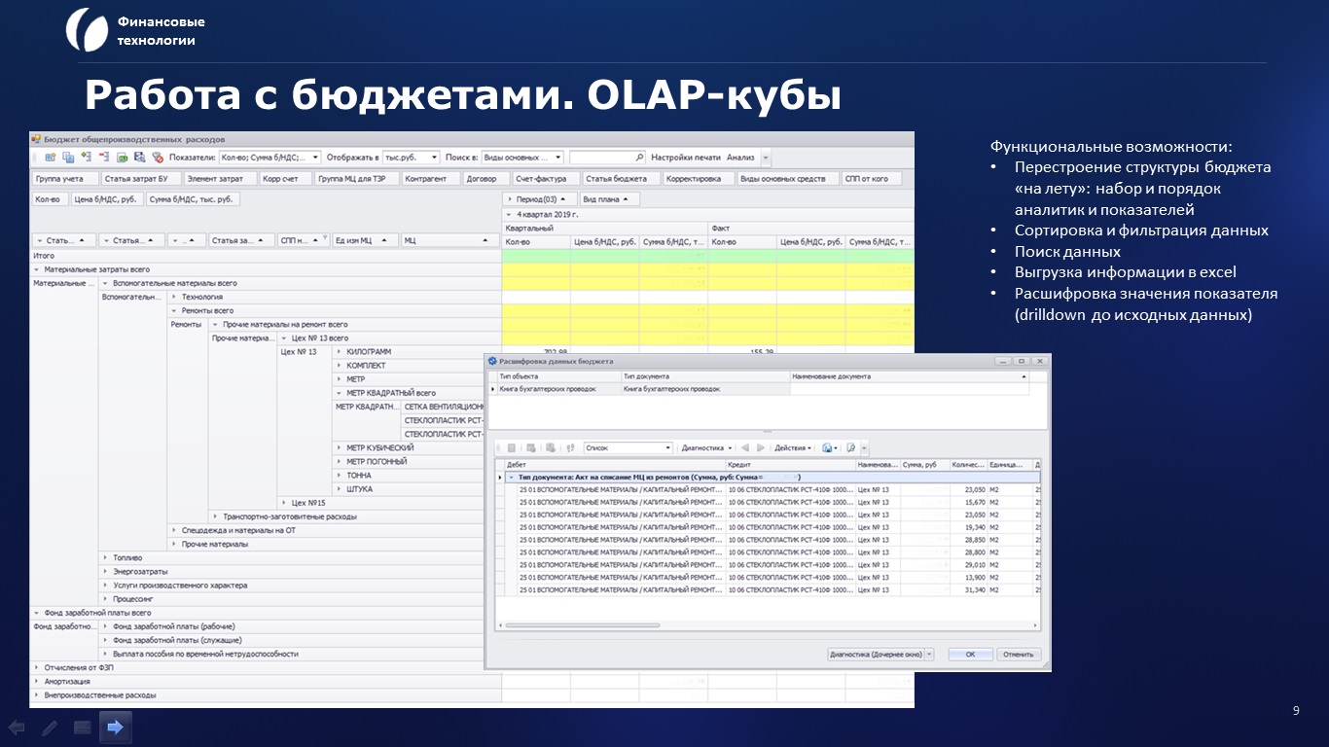
Task: Open the Отображать в тыс.руб. dropdown
Action: [434, 157]
